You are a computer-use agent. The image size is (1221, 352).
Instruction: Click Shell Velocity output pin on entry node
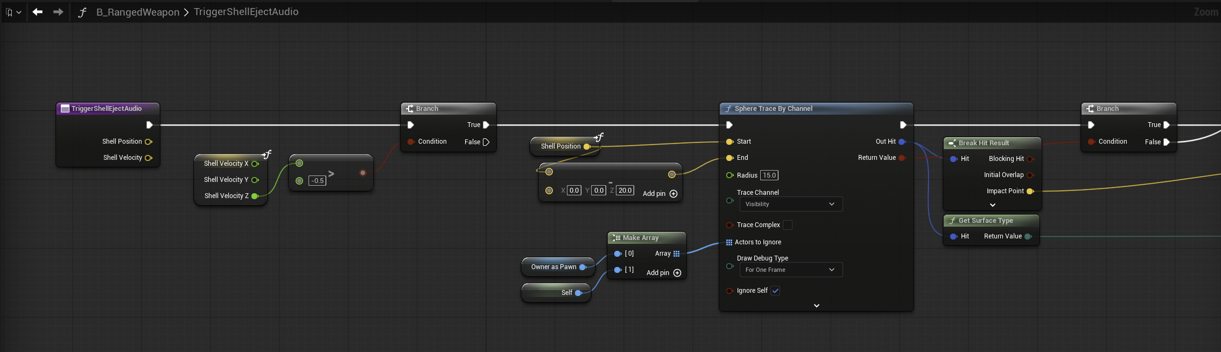tap(149, 158)
